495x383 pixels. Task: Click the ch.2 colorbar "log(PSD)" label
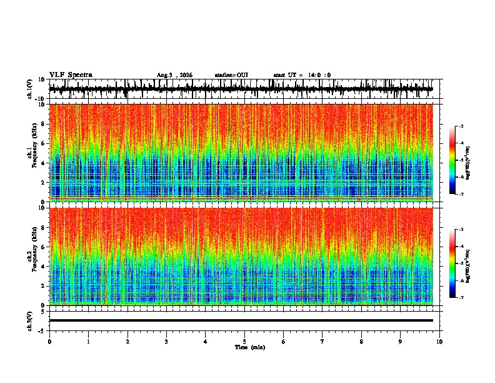(x=468, y=266)
